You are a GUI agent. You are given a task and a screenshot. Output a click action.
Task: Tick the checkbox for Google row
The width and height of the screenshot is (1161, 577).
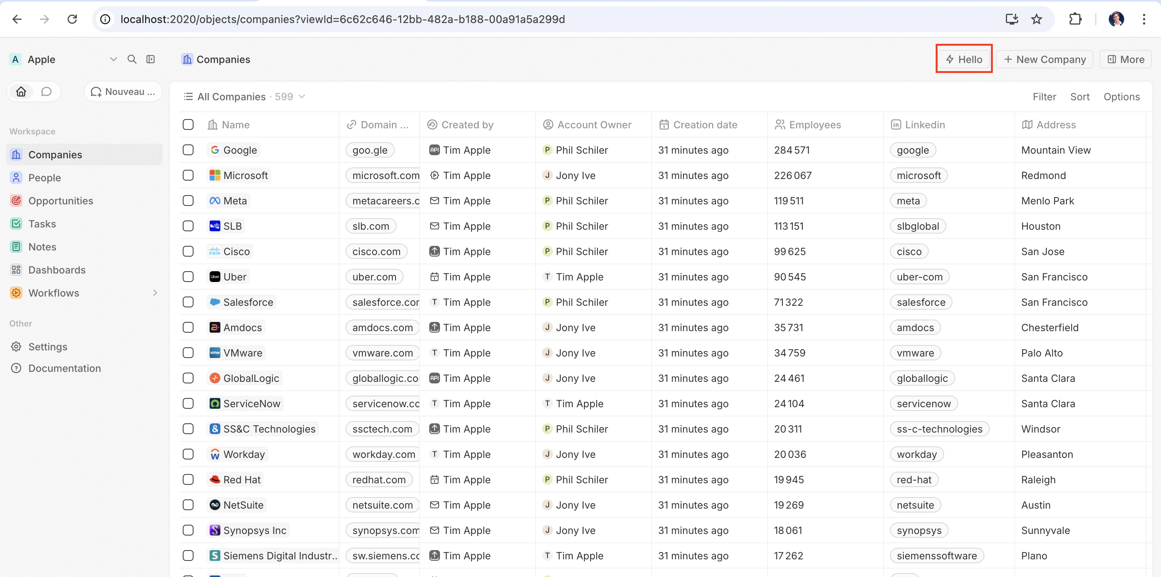point(188,150)
